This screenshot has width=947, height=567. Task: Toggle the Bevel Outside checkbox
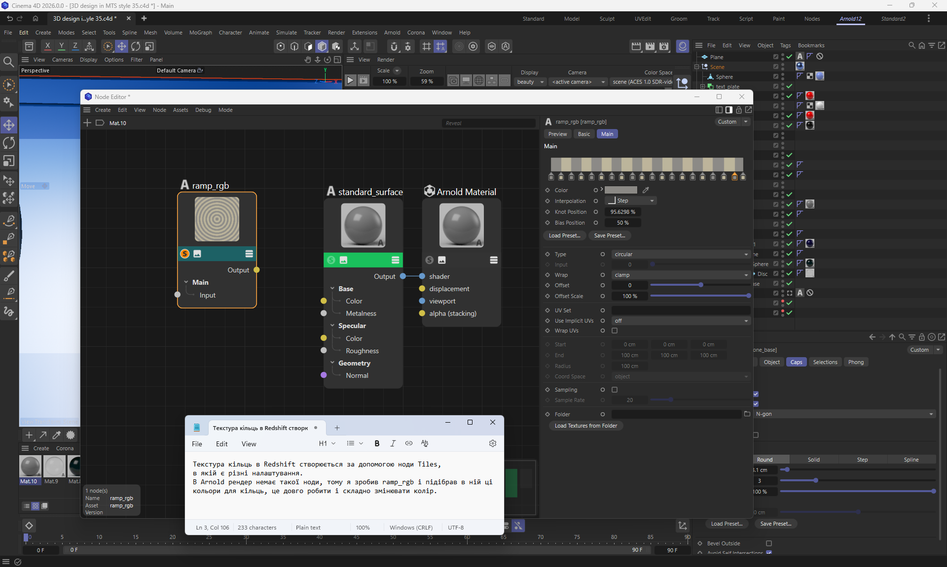[x=768, y=543]
